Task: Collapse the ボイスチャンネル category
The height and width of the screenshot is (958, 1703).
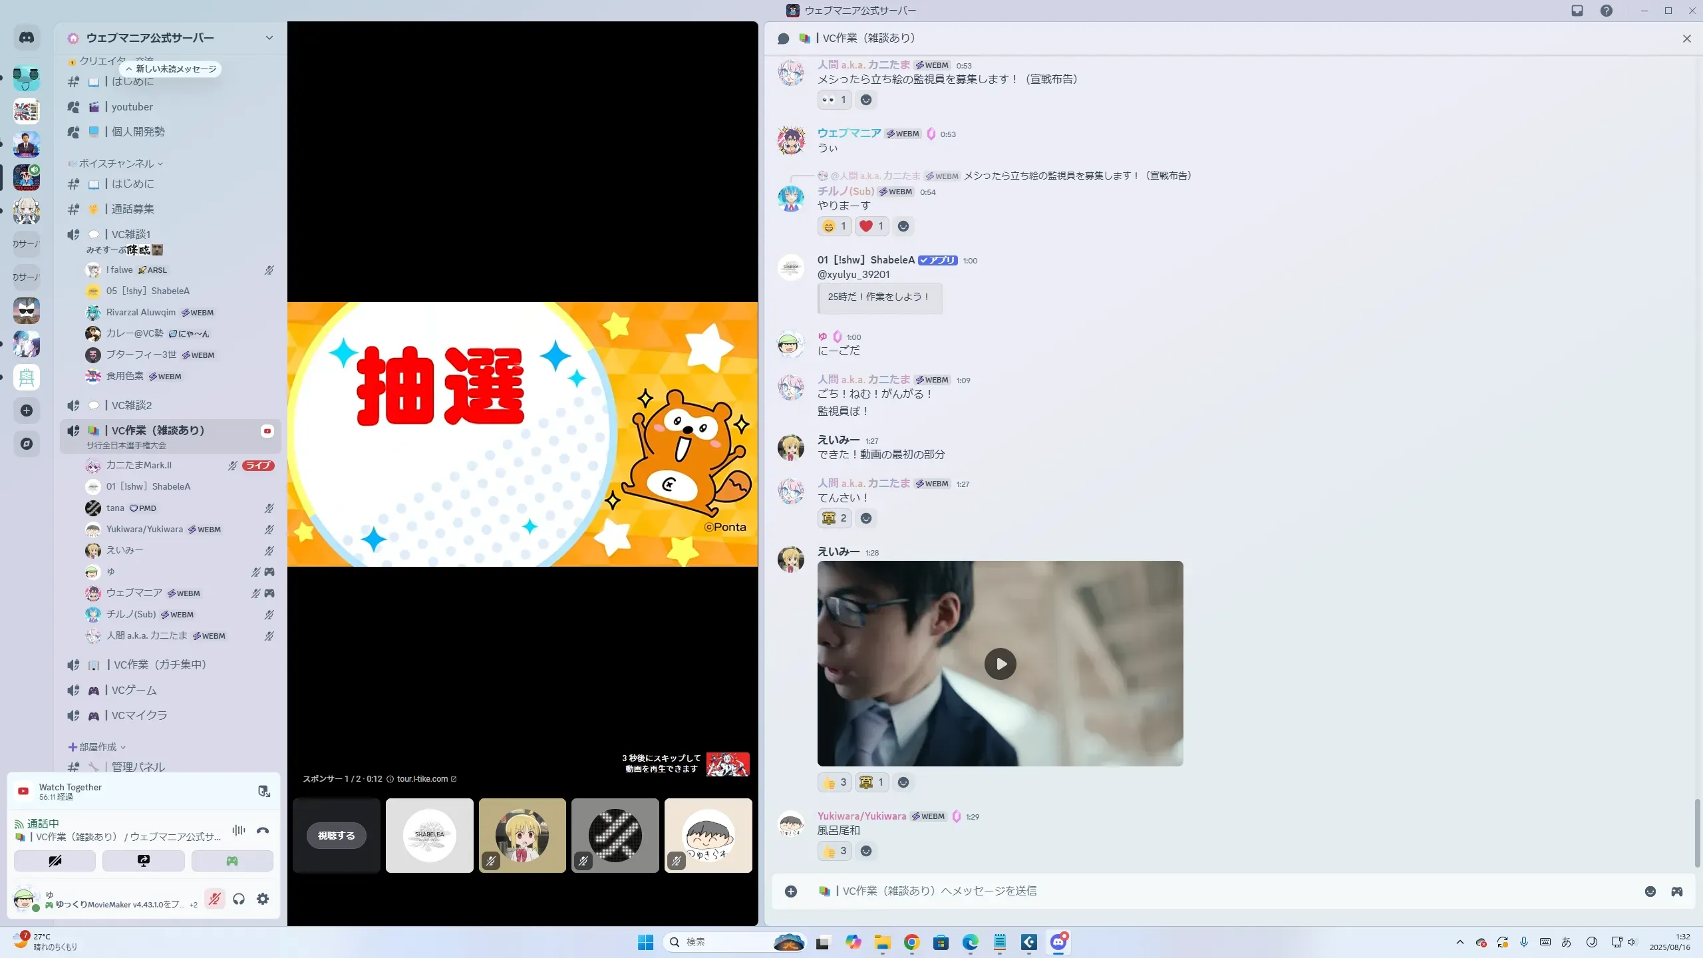Action: [x=116, y=164]
